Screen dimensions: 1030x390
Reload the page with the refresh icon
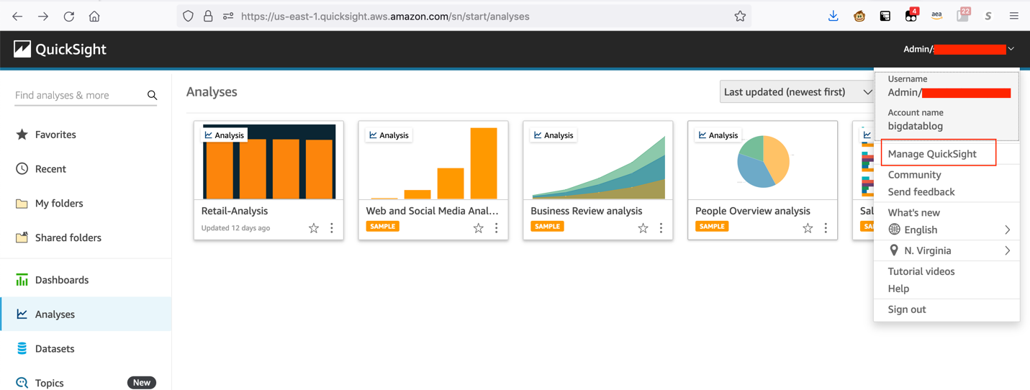(69, 16)
